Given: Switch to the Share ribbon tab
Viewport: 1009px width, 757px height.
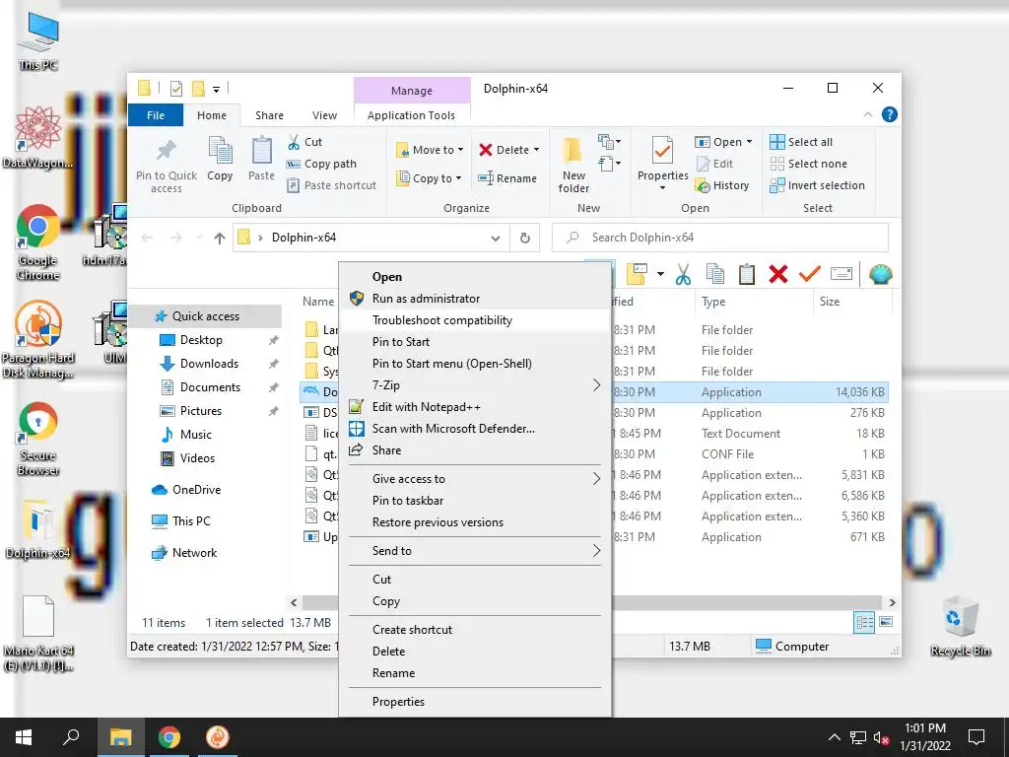Looking at the screenshot, I should [269, 115].
